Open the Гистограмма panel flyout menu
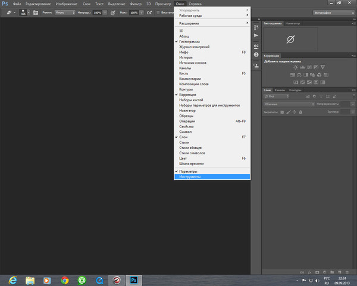 (353, 23)
